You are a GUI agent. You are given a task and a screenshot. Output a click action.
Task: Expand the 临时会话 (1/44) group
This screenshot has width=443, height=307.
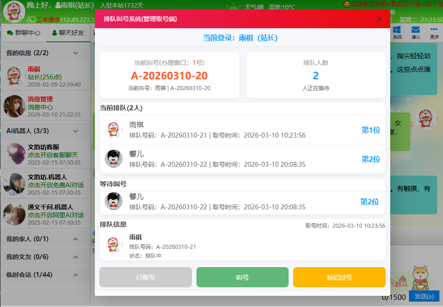[76, 274]
